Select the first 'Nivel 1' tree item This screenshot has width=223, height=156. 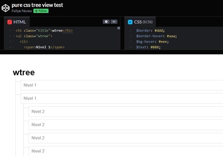coord(122,85)
